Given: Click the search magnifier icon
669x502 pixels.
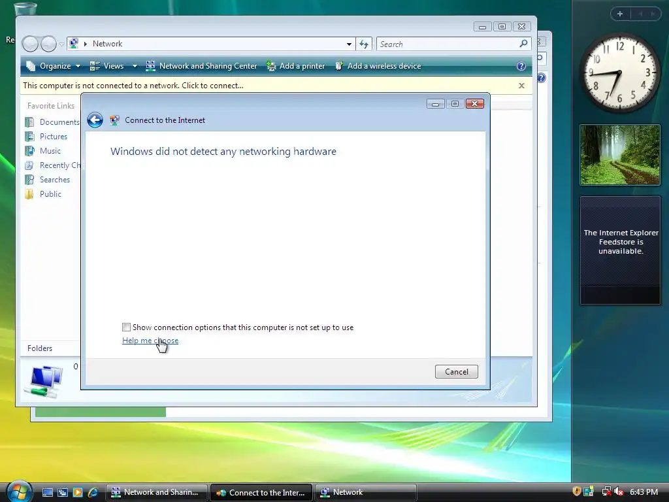Looking at the screenshot, I should coord(523,44).
